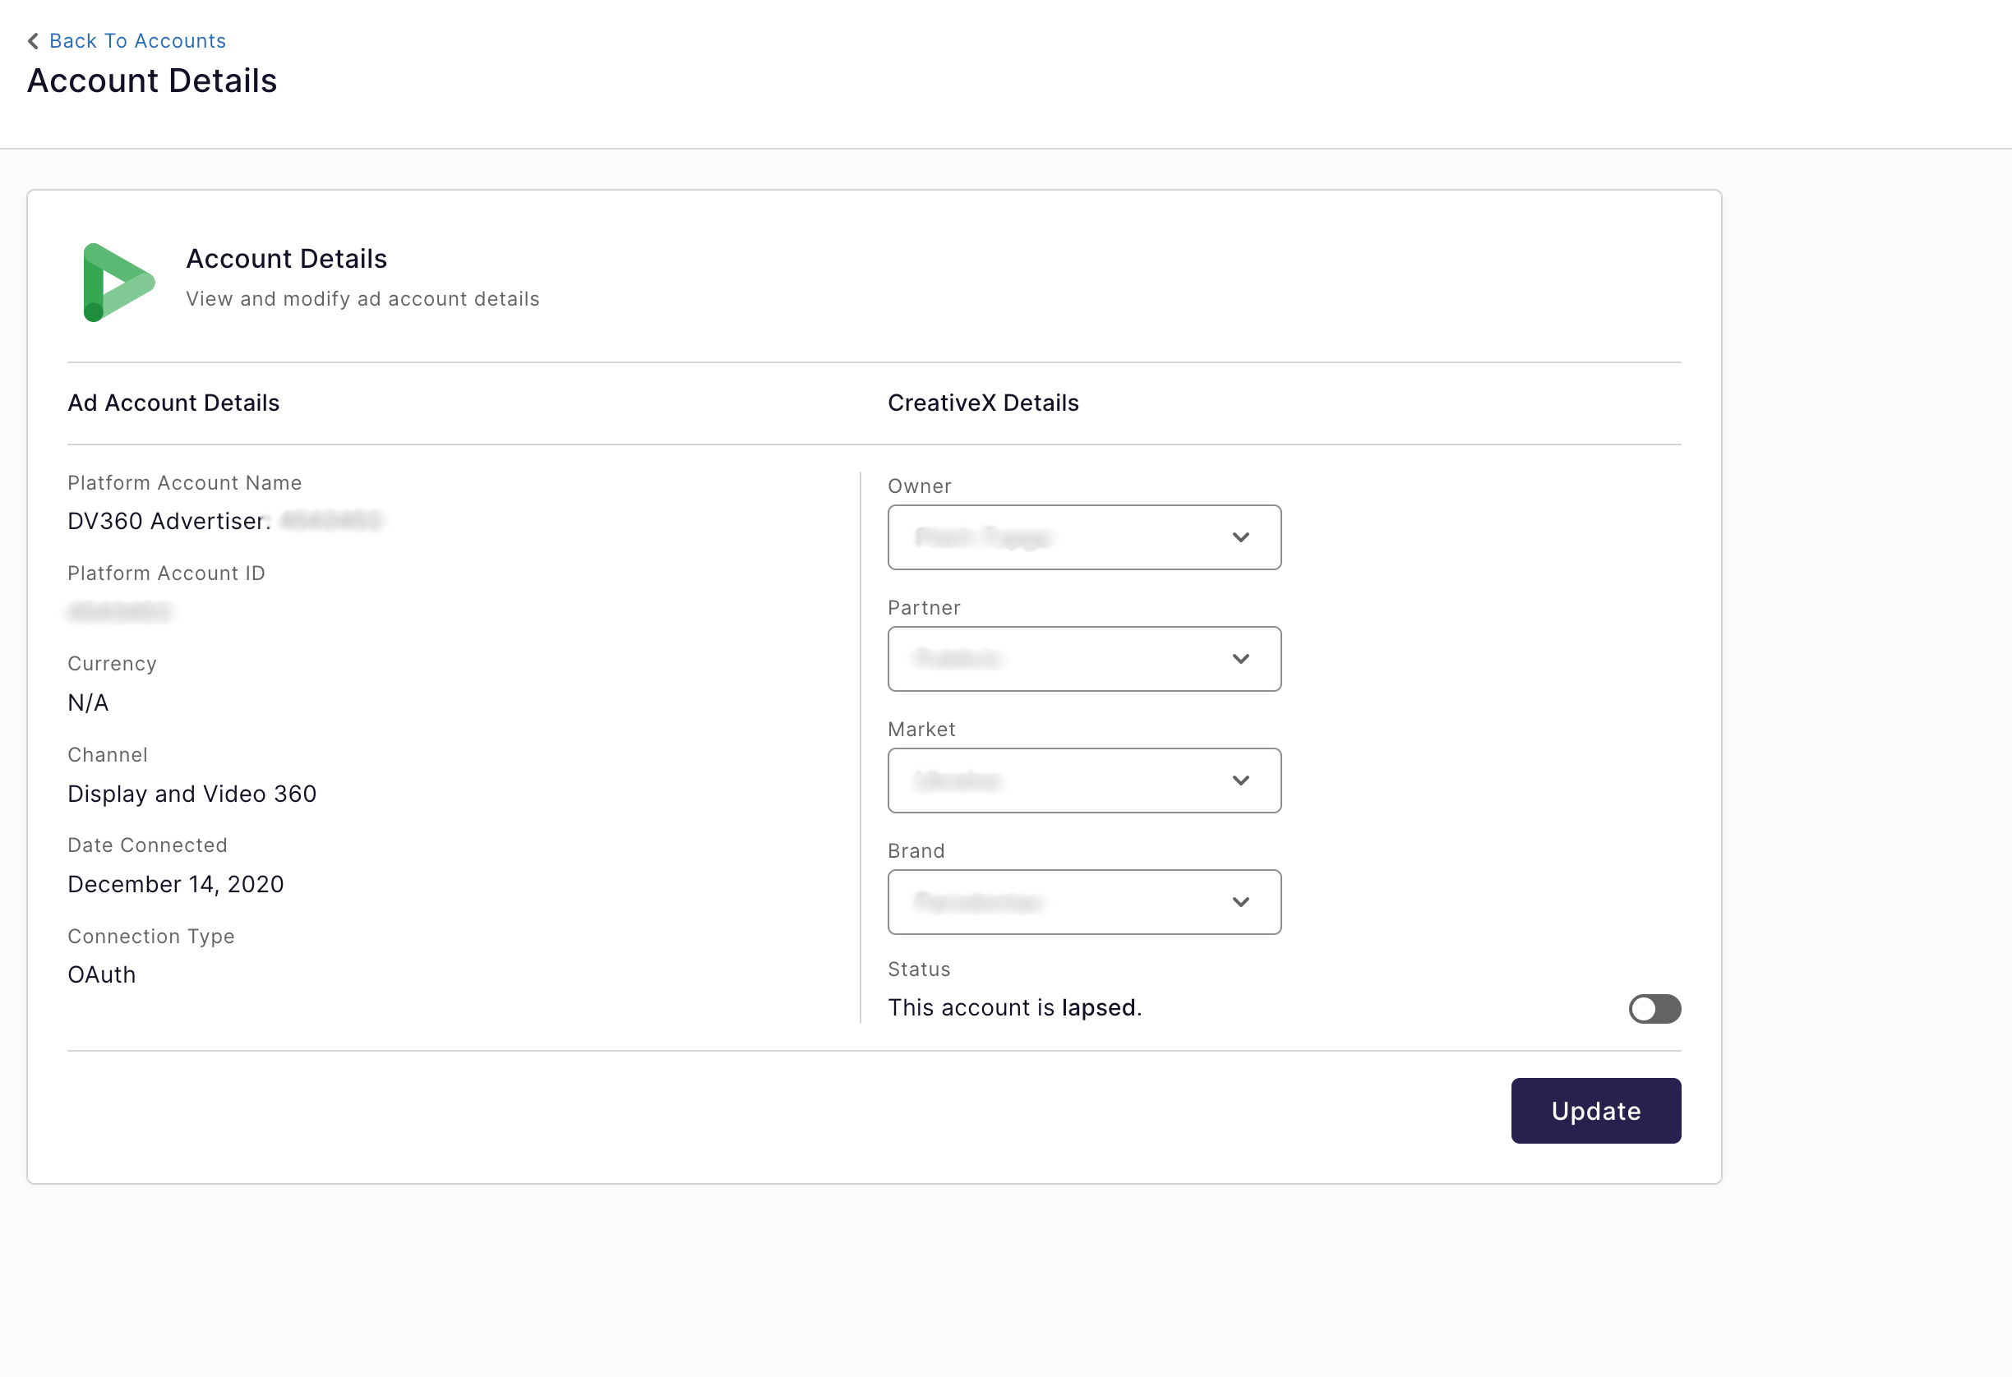Click the Display and Video 360 channel value
Screen dimensions: 2012x1377
(192, 794)
